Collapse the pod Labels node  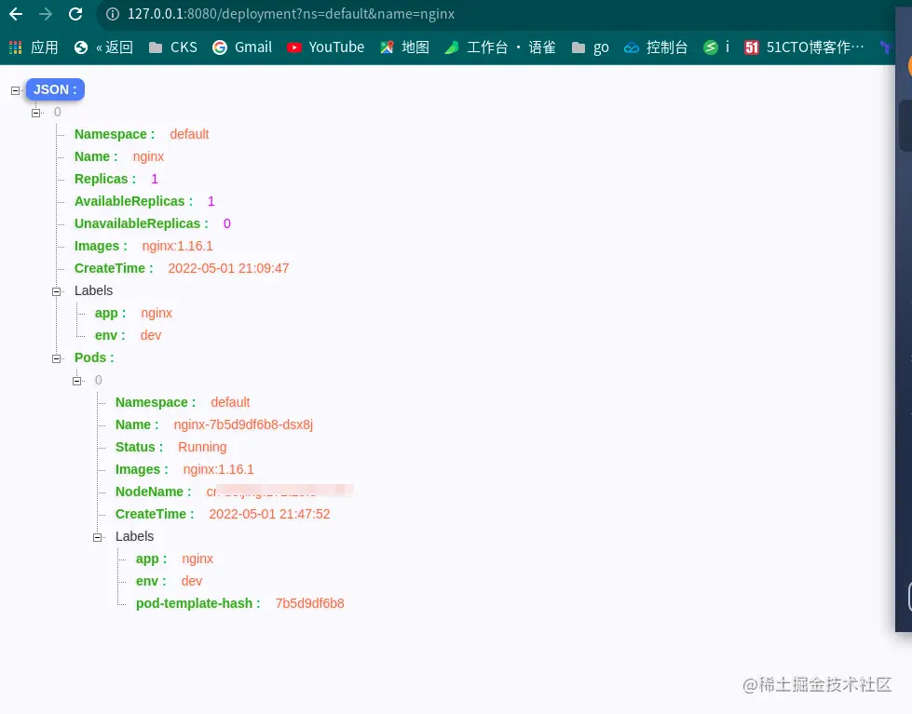[x=98, y=537]
